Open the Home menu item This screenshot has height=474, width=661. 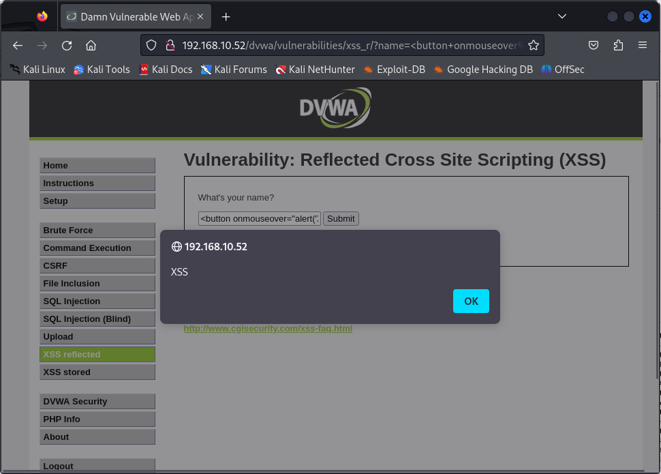[x=97, y=166]
